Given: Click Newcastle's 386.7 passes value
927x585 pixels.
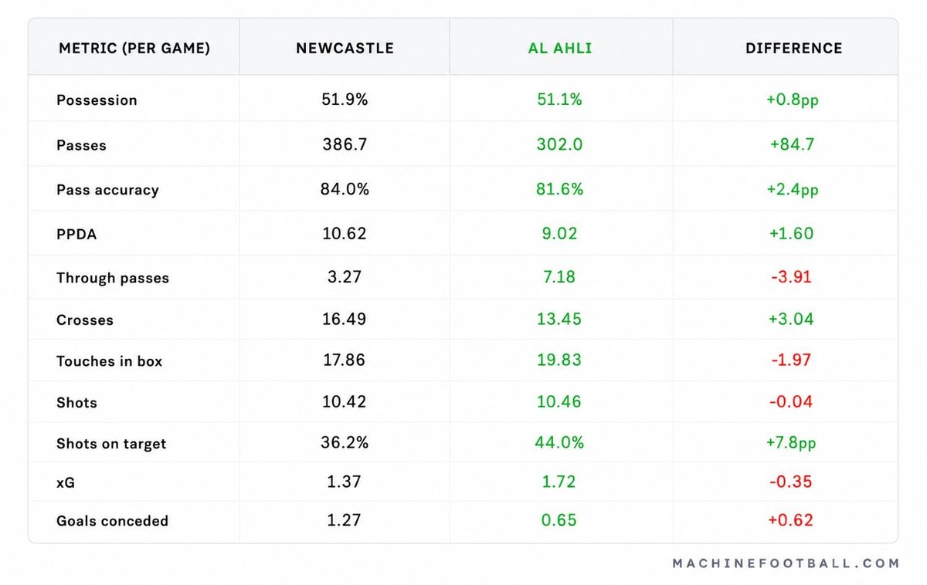Looking at the screenshot, I should tap(345, 144).
